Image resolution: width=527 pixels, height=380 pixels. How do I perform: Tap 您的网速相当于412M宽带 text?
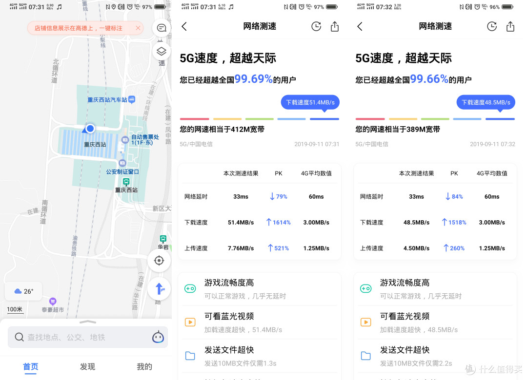click(x=222, y=129)
